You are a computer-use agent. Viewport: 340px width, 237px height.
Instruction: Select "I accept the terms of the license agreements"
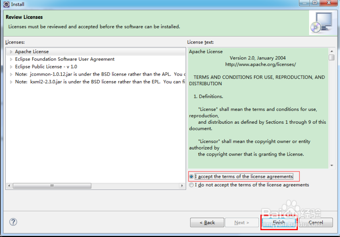click(x=192, y=176)
